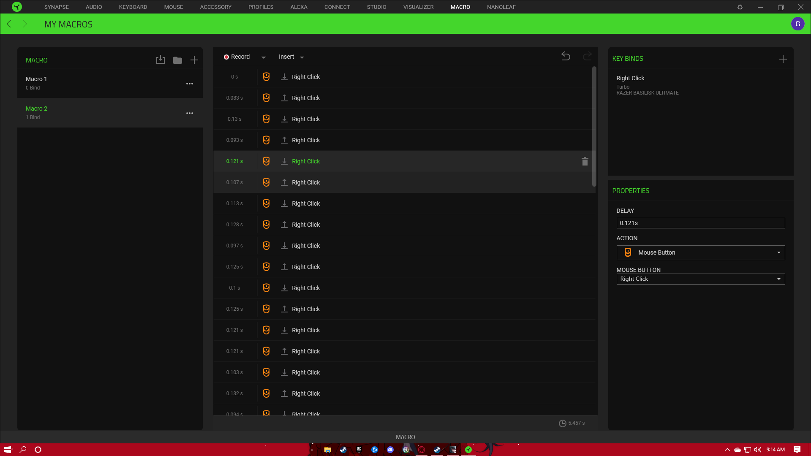The width and height of the screenshot is (811, 456).
Task: Open Macro 1 options ellipsis menu
Action: 190,84
